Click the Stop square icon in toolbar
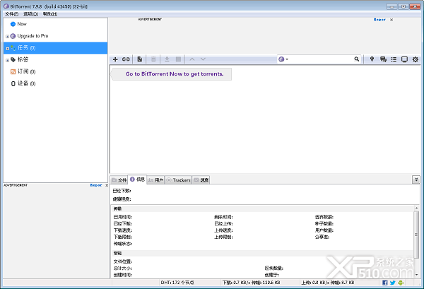Image resolution: width=424 pixels, height=289 pixels. 178,59
